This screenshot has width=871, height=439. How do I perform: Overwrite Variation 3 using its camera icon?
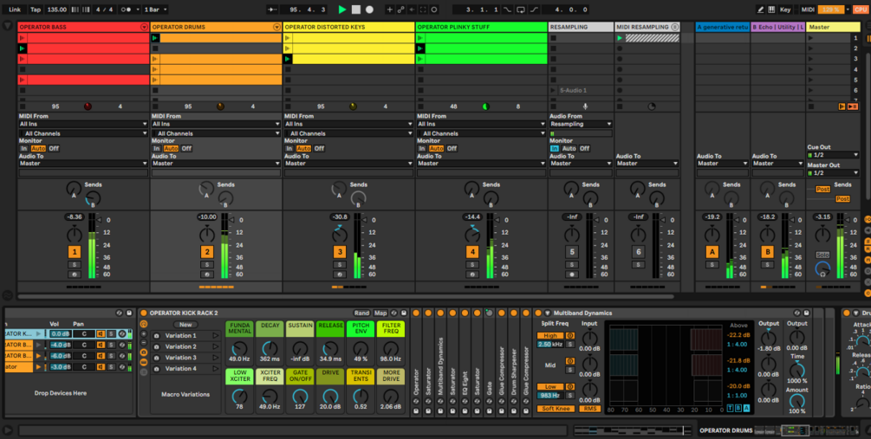tap(156, 358)
